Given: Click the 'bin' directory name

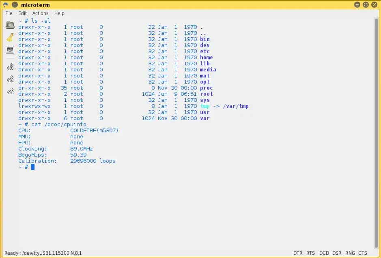Looking at the screenshot, I should [205, 39].
